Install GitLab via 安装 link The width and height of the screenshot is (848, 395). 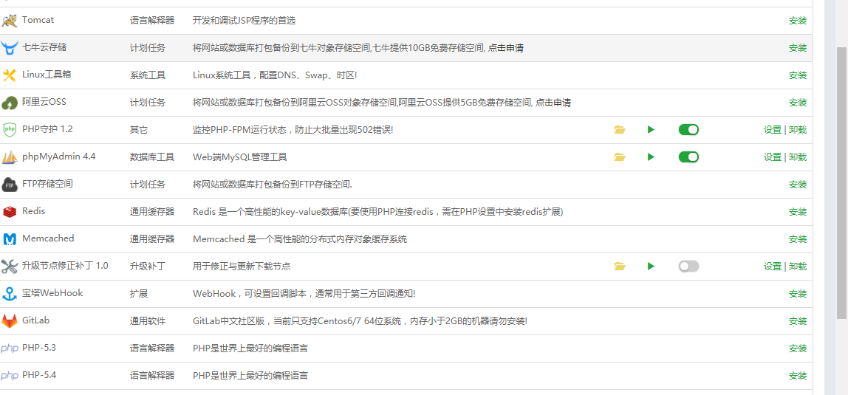tap(798, 321)
